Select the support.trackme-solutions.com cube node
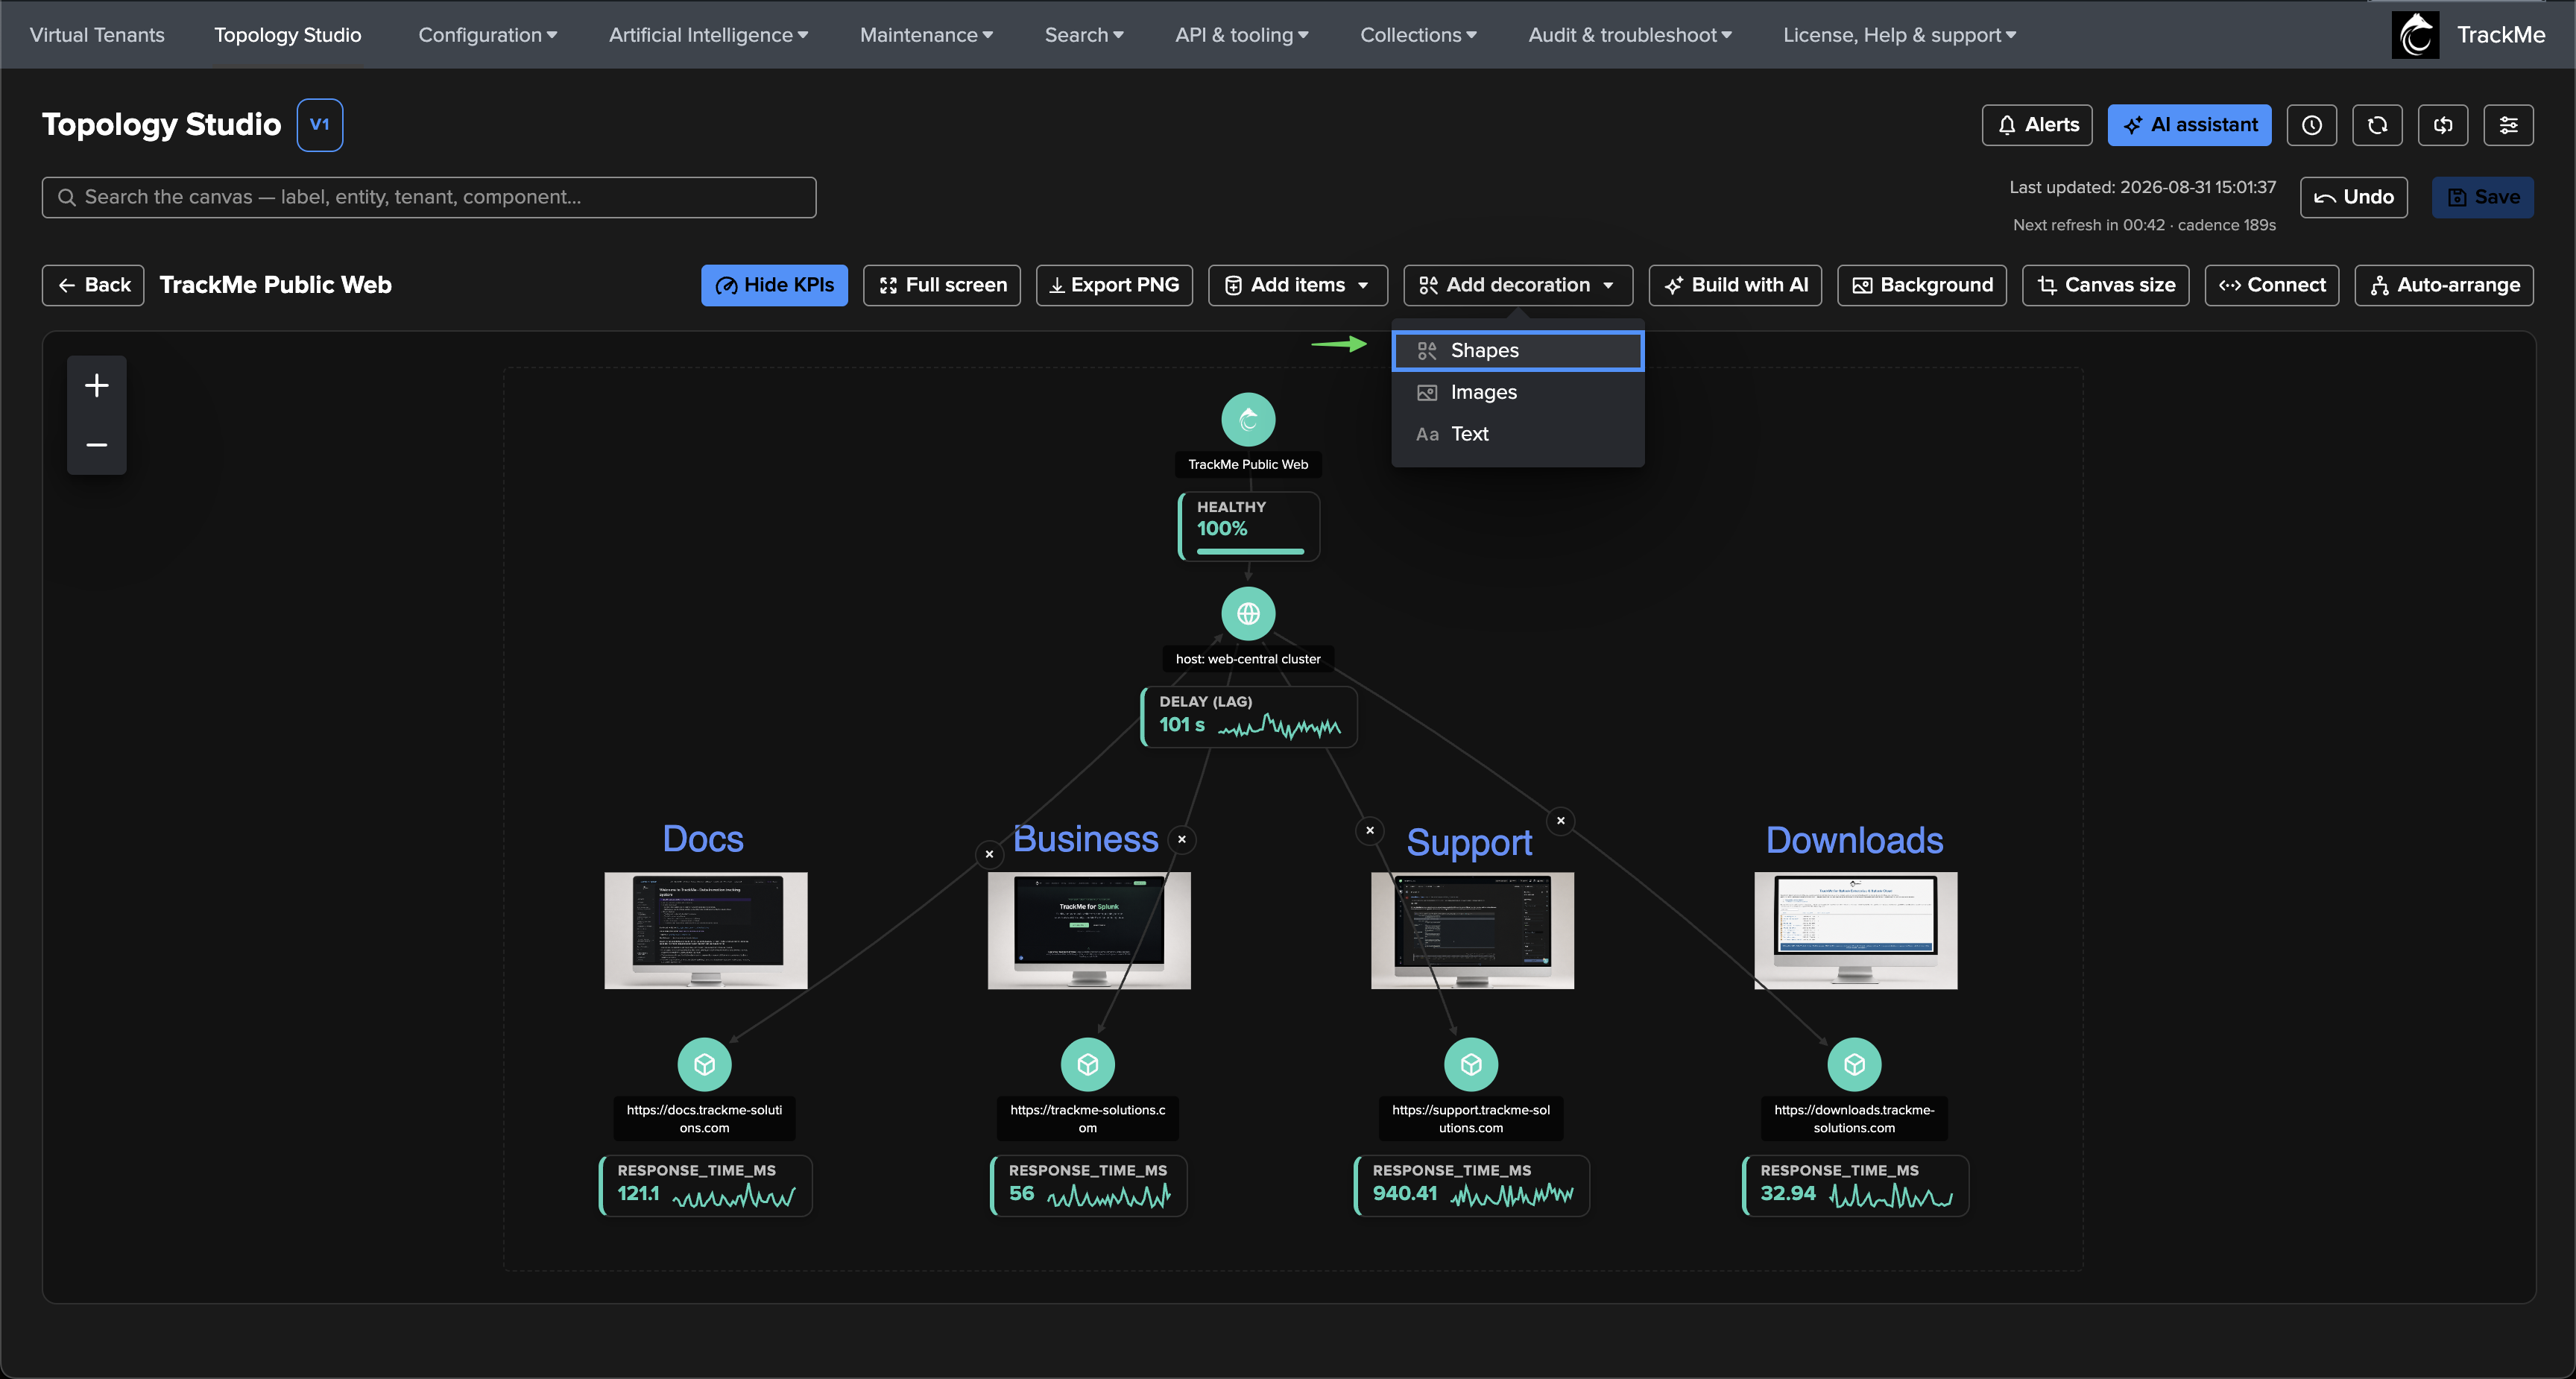2576x1379 pixels. (x=1471, y=1064)
